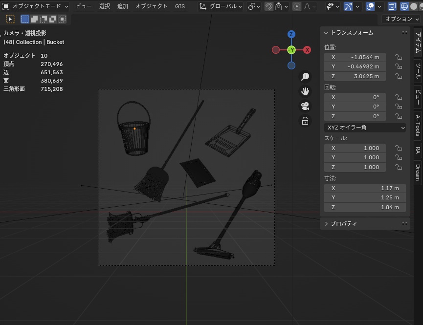Enable the snapping magnet icon
This screenshot has width=423, height=325.
tap(268, 6)
